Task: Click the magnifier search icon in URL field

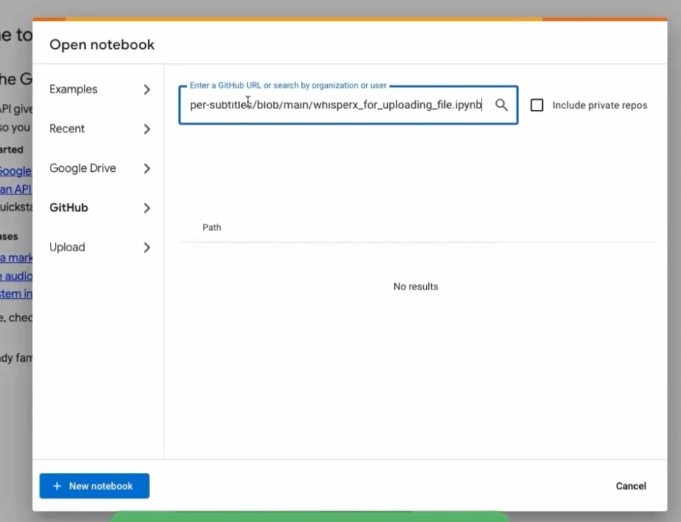Action: click(501, 105)
